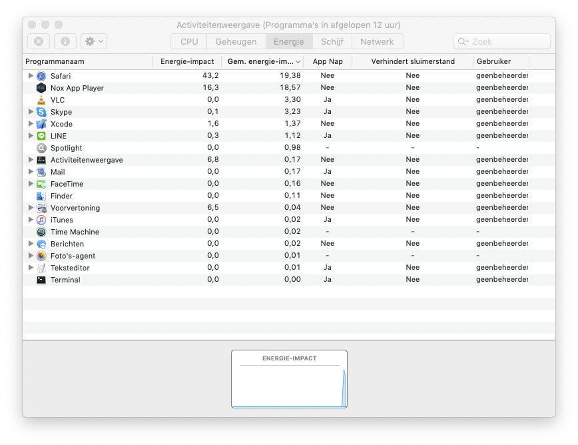
Task: Expand the Xcode process row
Action: (x=31, y=123)
